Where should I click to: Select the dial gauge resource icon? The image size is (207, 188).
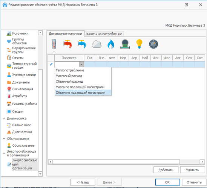click(x=153, y=44)
